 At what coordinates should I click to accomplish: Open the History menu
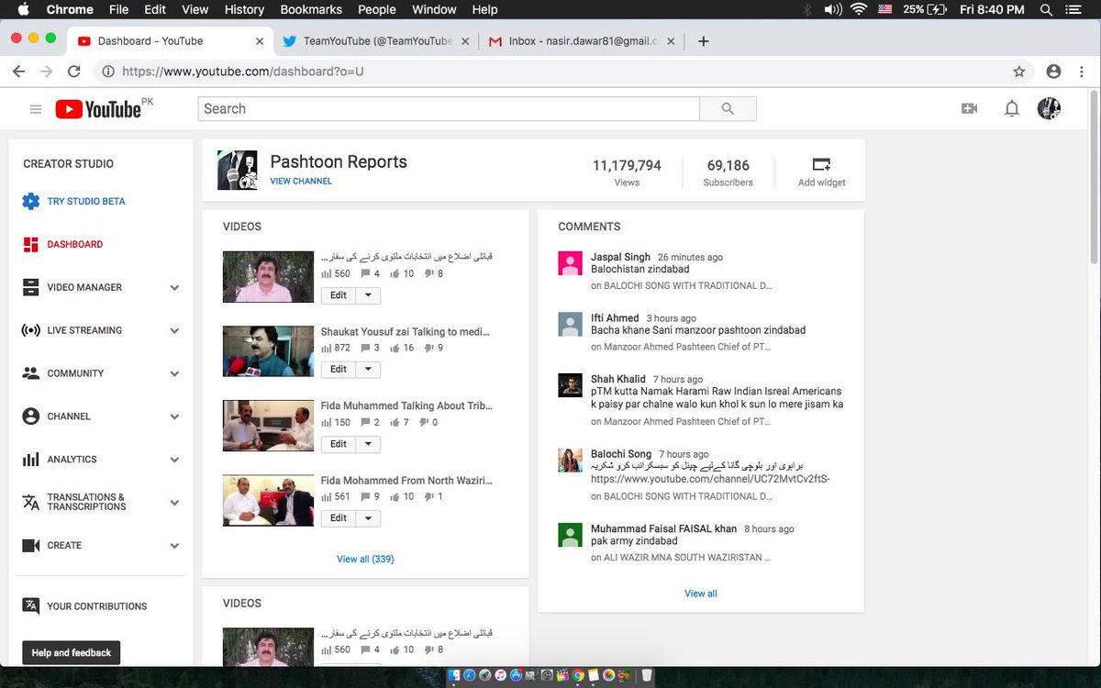coord(244,9)
